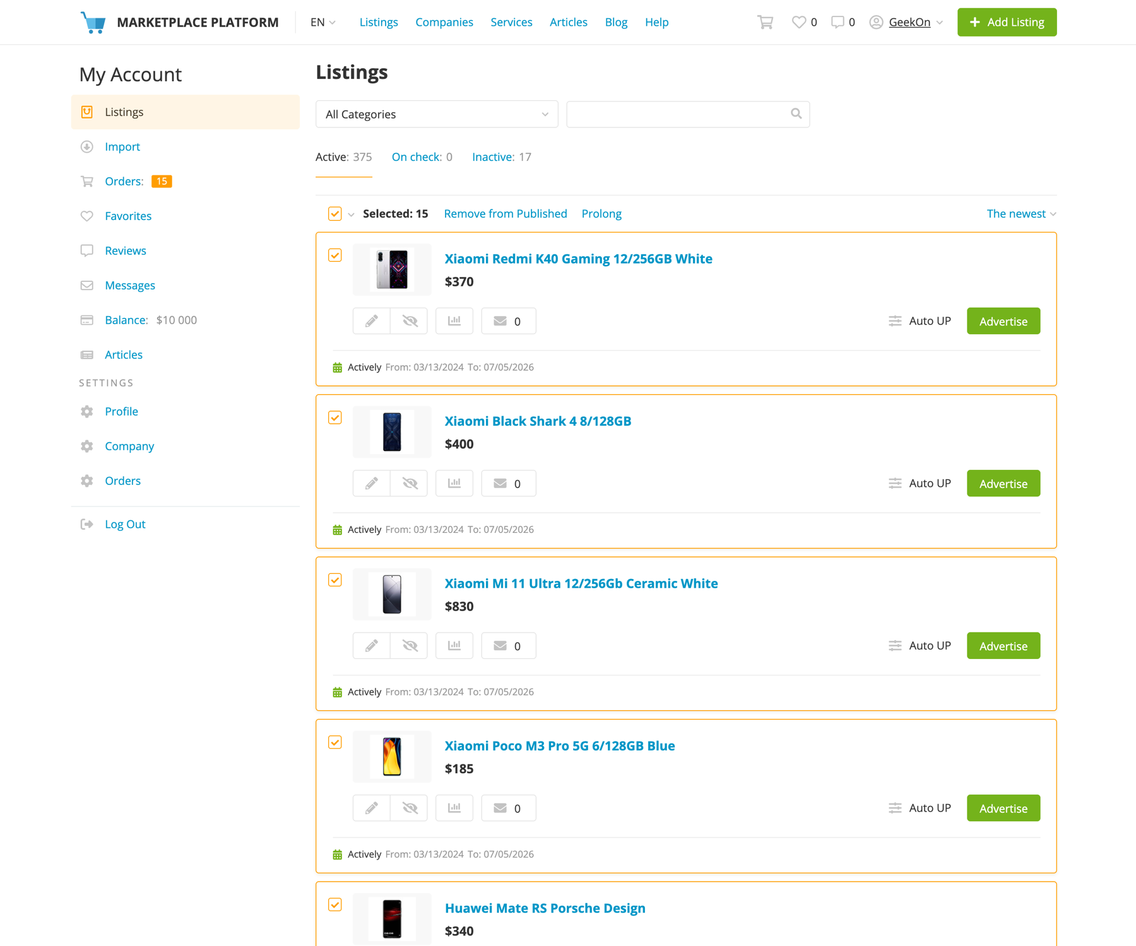Viewport: 1136px width, 946px height.
Task: Hide Xiaomi Redmi K40 Gaming listing
Action: click(409, 321)
